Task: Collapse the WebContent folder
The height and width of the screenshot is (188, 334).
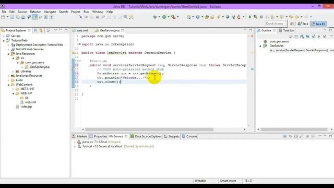Action: click(8, 85)
